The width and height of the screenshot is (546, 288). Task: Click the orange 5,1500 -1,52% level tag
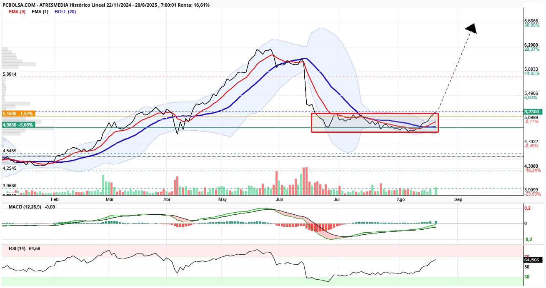point(18,113)
